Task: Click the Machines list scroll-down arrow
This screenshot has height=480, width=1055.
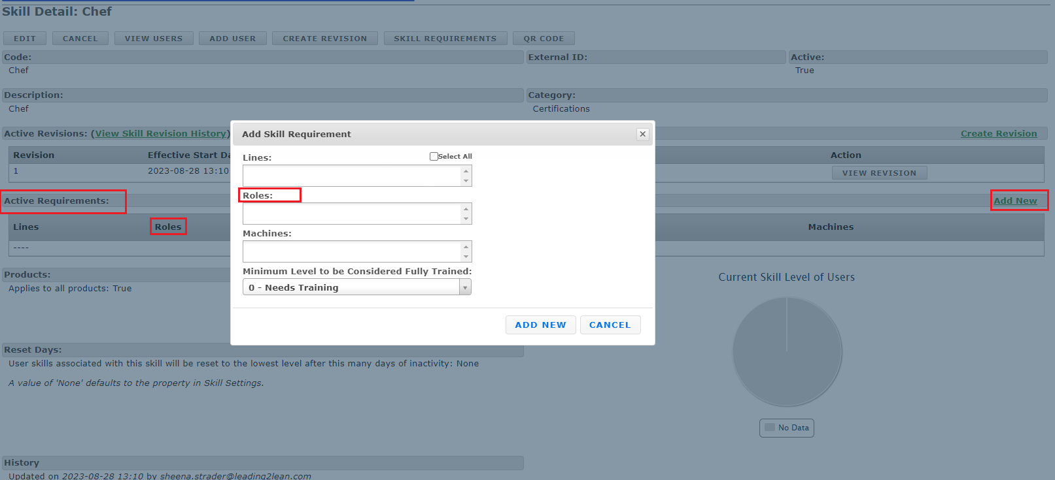Action: pos(466,257)
